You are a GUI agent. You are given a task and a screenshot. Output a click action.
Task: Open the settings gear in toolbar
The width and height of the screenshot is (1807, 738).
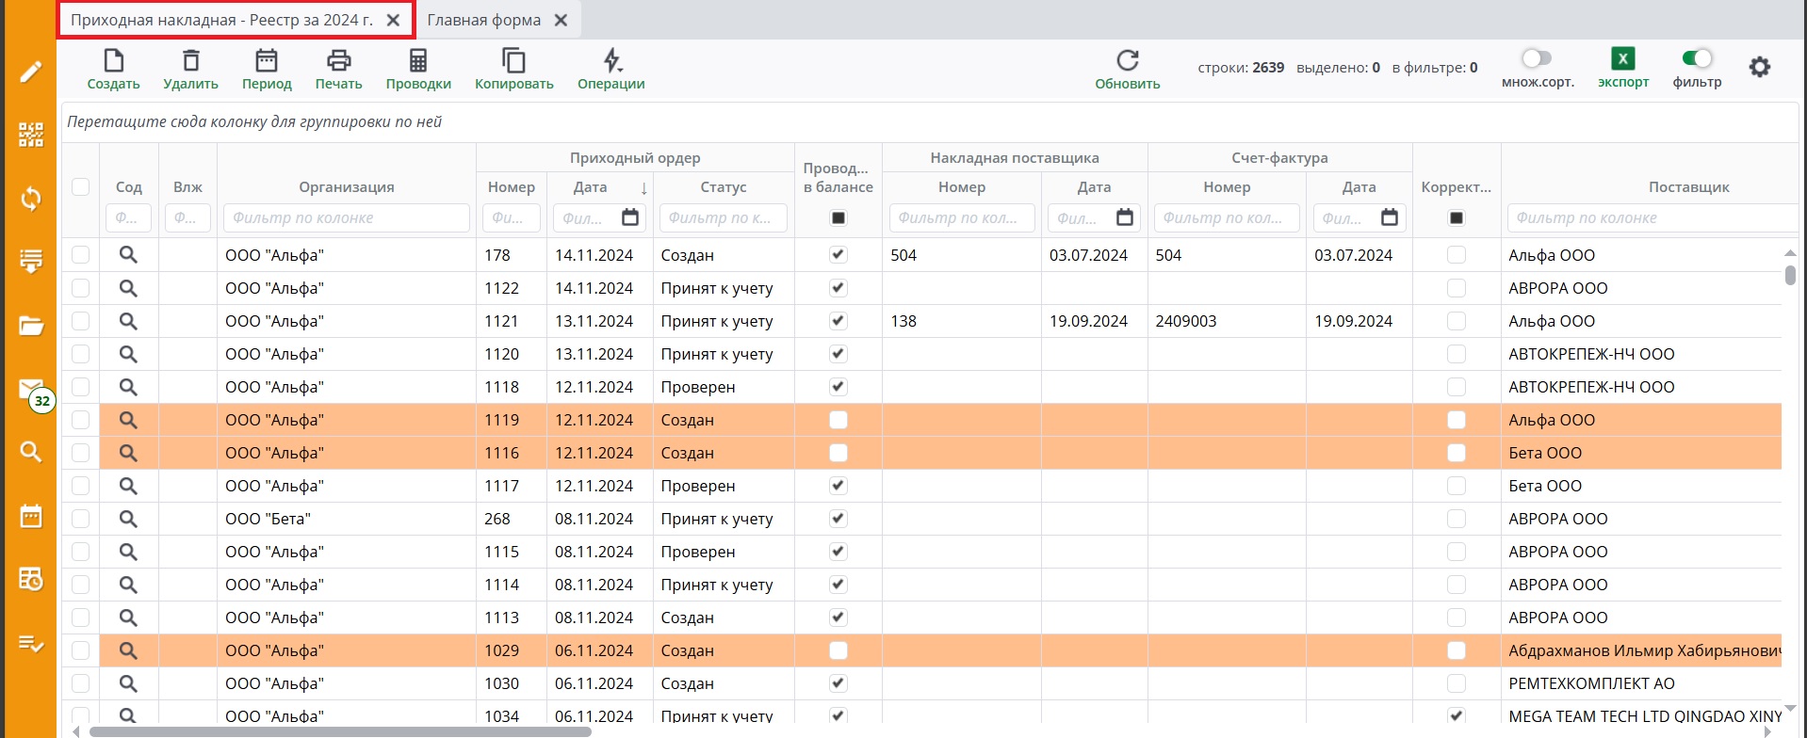[1759, 68]
